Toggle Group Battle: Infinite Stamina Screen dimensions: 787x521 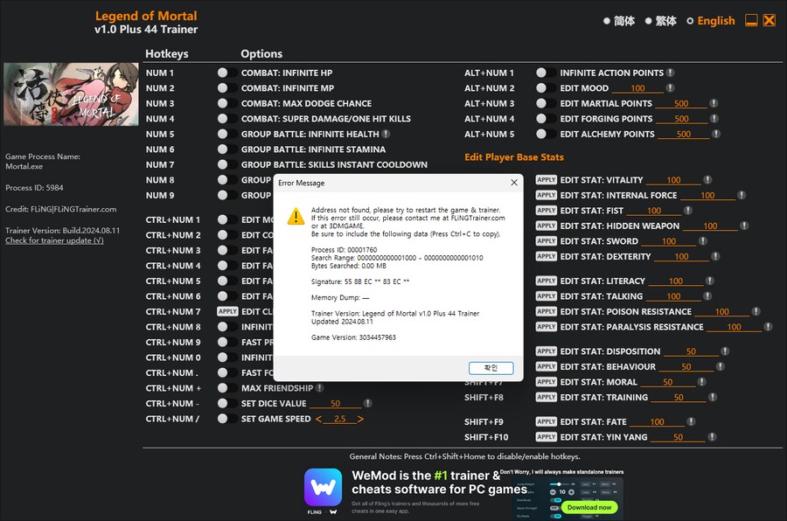click(x=226, y=149)
